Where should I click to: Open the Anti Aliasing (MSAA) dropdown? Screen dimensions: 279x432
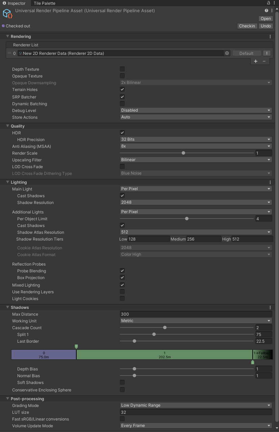(x=196, y=146)
